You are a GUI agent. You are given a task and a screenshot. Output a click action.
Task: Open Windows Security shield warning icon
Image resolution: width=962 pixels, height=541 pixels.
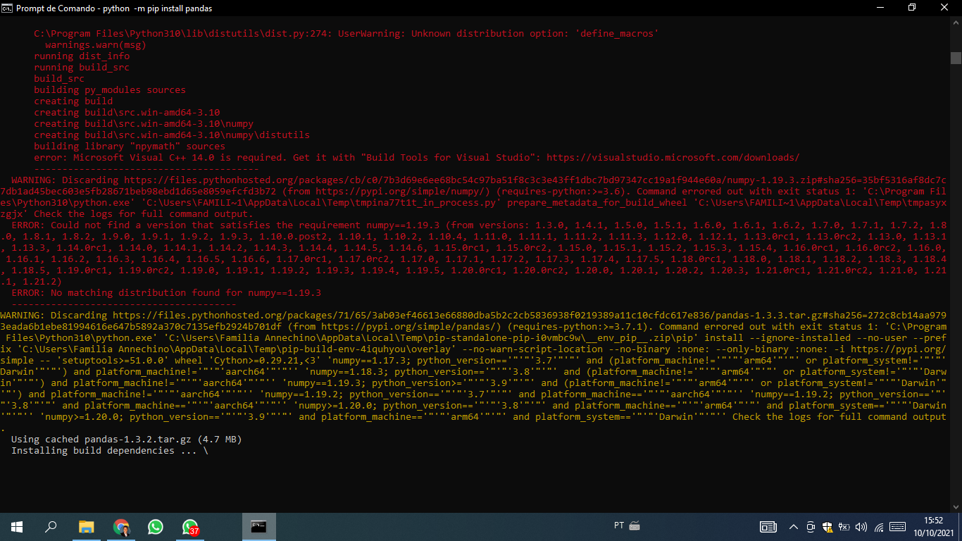click(827, 526)
